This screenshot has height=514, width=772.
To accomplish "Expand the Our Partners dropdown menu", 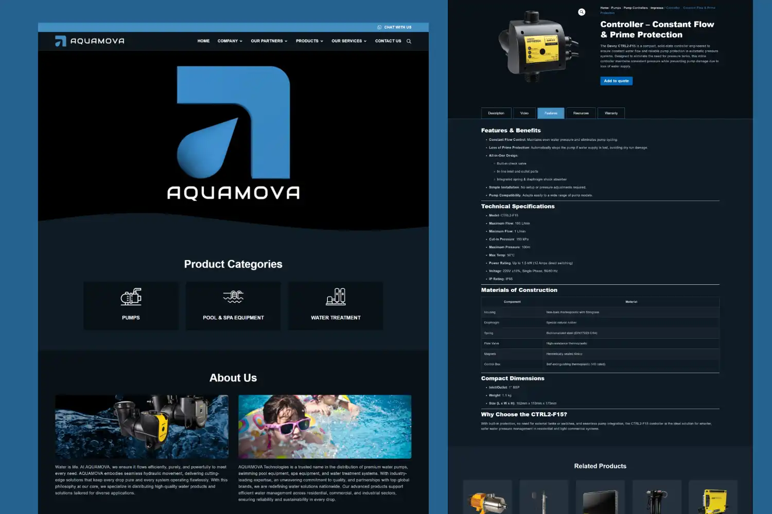I will pos(269,41).
